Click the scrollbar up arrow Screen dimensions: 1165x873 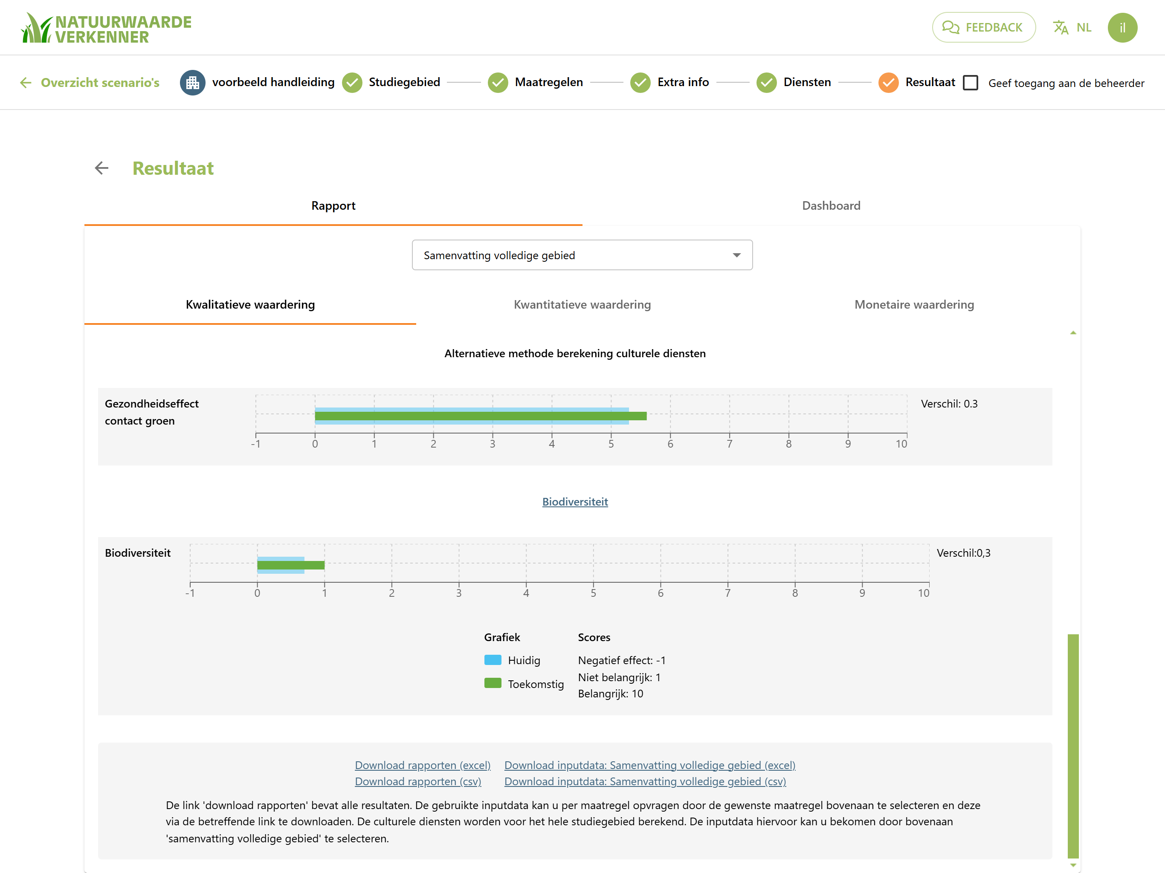1073,333
